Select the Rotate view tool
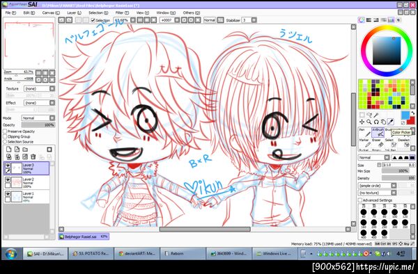 tap(376, 122)
